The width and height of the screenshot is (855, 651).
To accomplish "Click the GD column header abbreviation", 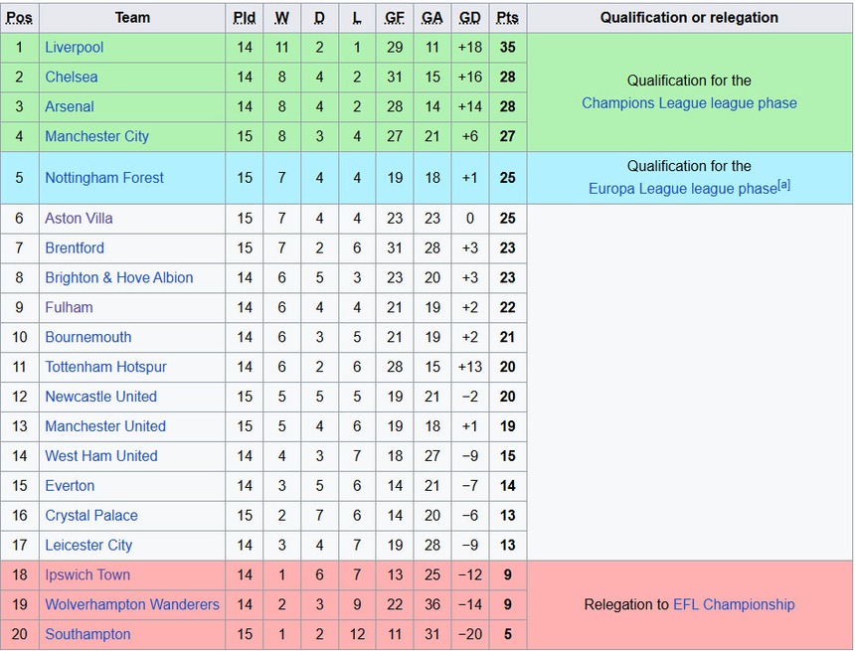I will click(x=470, y=17).
